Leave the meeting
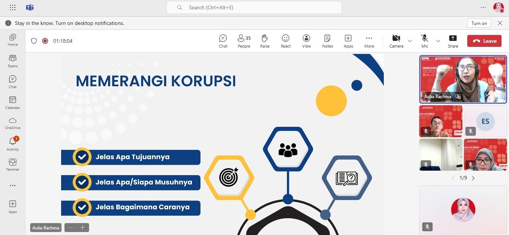The width and height of the screenshot is (509, 235). click(484, 41)
